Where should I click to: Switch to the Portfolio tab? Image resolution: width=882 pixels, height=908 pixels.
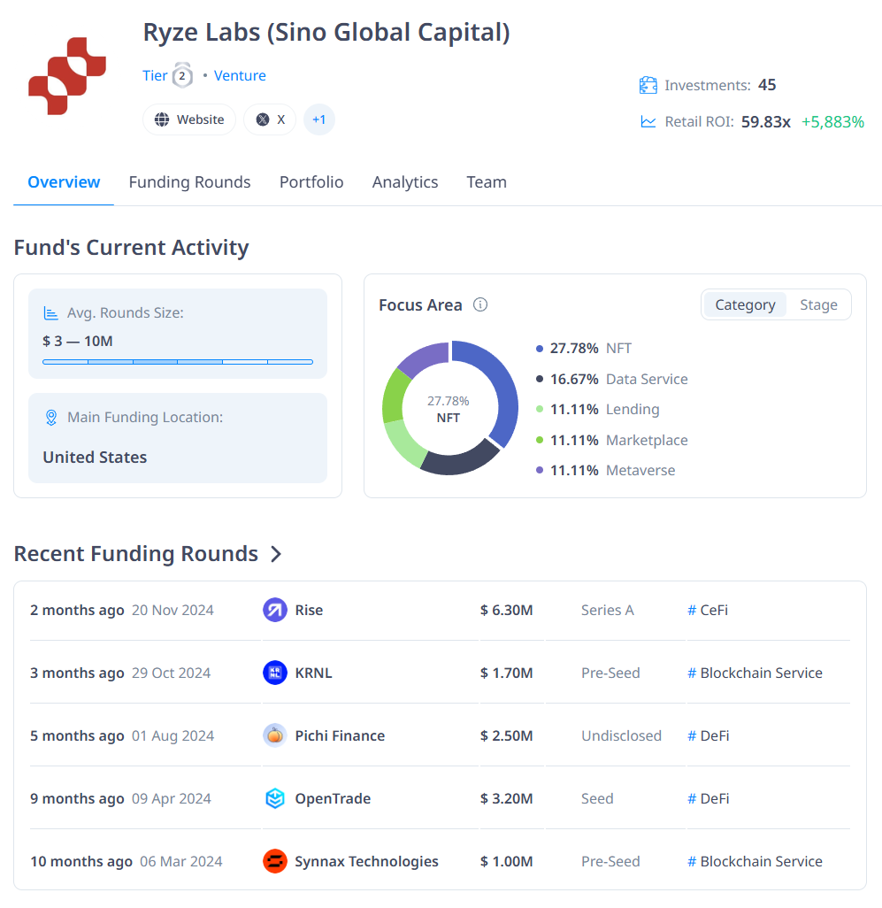311,181
